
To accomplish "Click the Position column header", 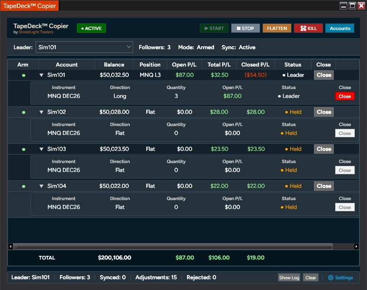I will tap(150, 65).
